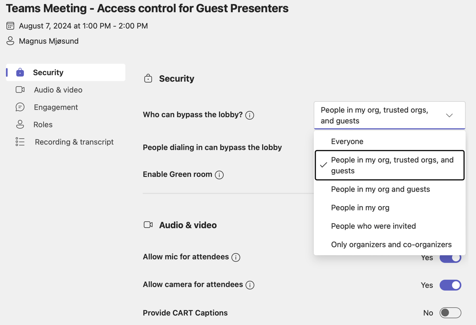This screenshot has height=325, width=476.
Task: Click the lock icon beside Security heading
Action: tap(148, 78)
